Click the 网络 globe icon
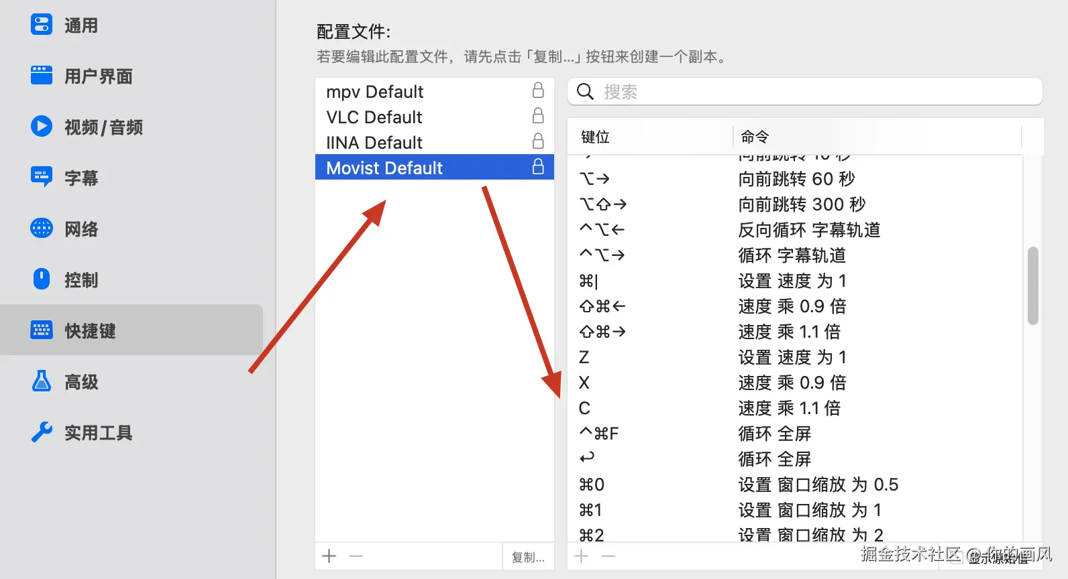 point(42,228)
